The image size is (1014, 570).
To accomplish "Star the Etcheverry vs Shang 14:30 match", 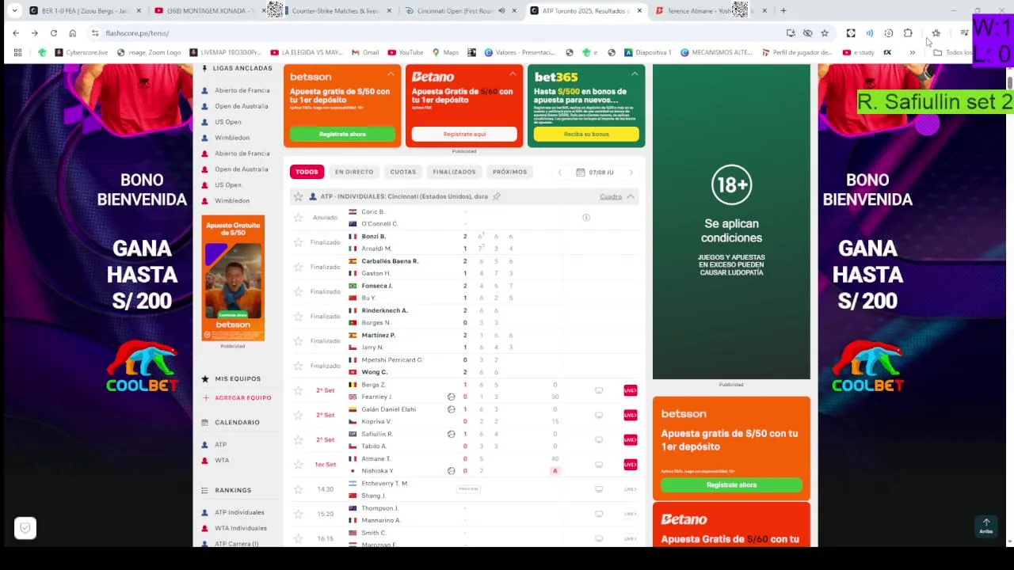I will pos(299,489).
